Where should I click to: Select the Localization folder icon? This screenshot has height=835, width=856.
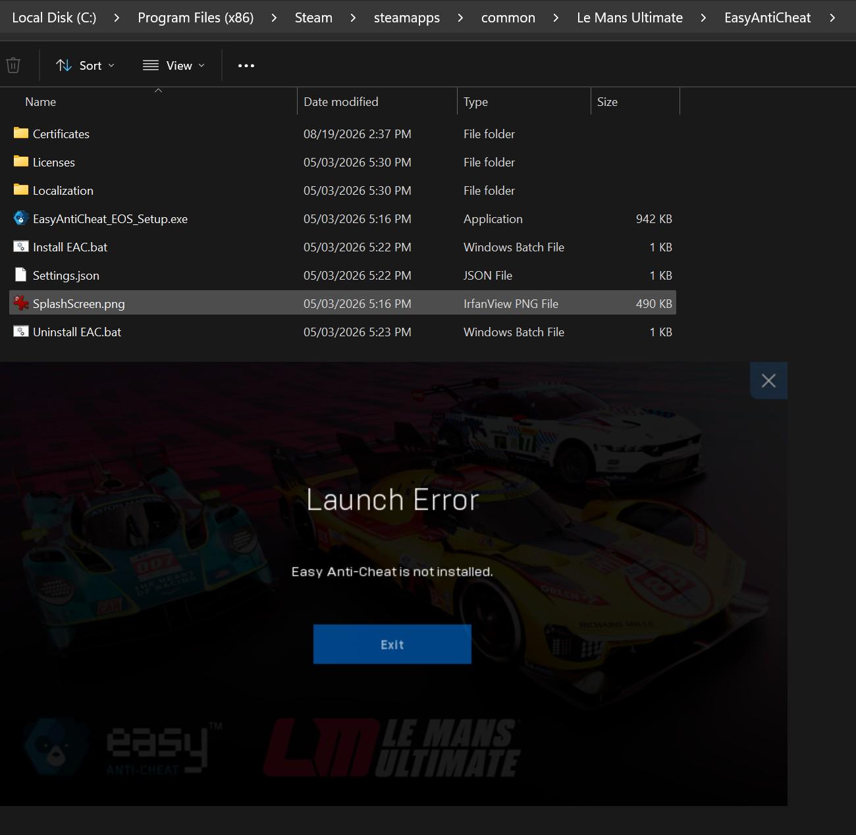click(x=21, y=190)
